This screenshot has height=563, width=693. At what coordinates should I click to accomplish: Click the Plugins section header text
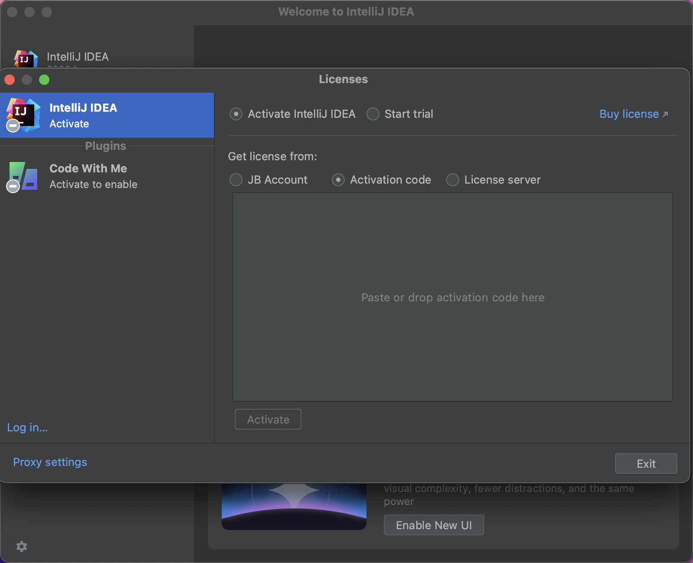click(105, 146)
